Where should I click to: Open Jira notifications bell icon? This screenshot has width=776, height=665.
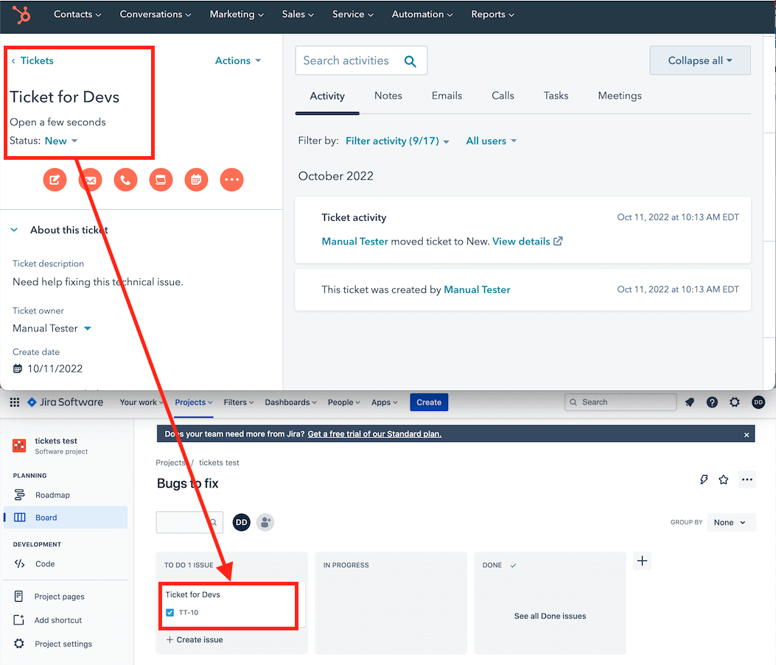689,402
